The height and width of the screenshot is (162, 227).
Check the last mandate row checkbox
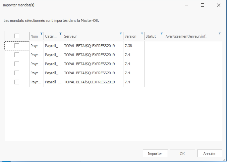(17, 82)
